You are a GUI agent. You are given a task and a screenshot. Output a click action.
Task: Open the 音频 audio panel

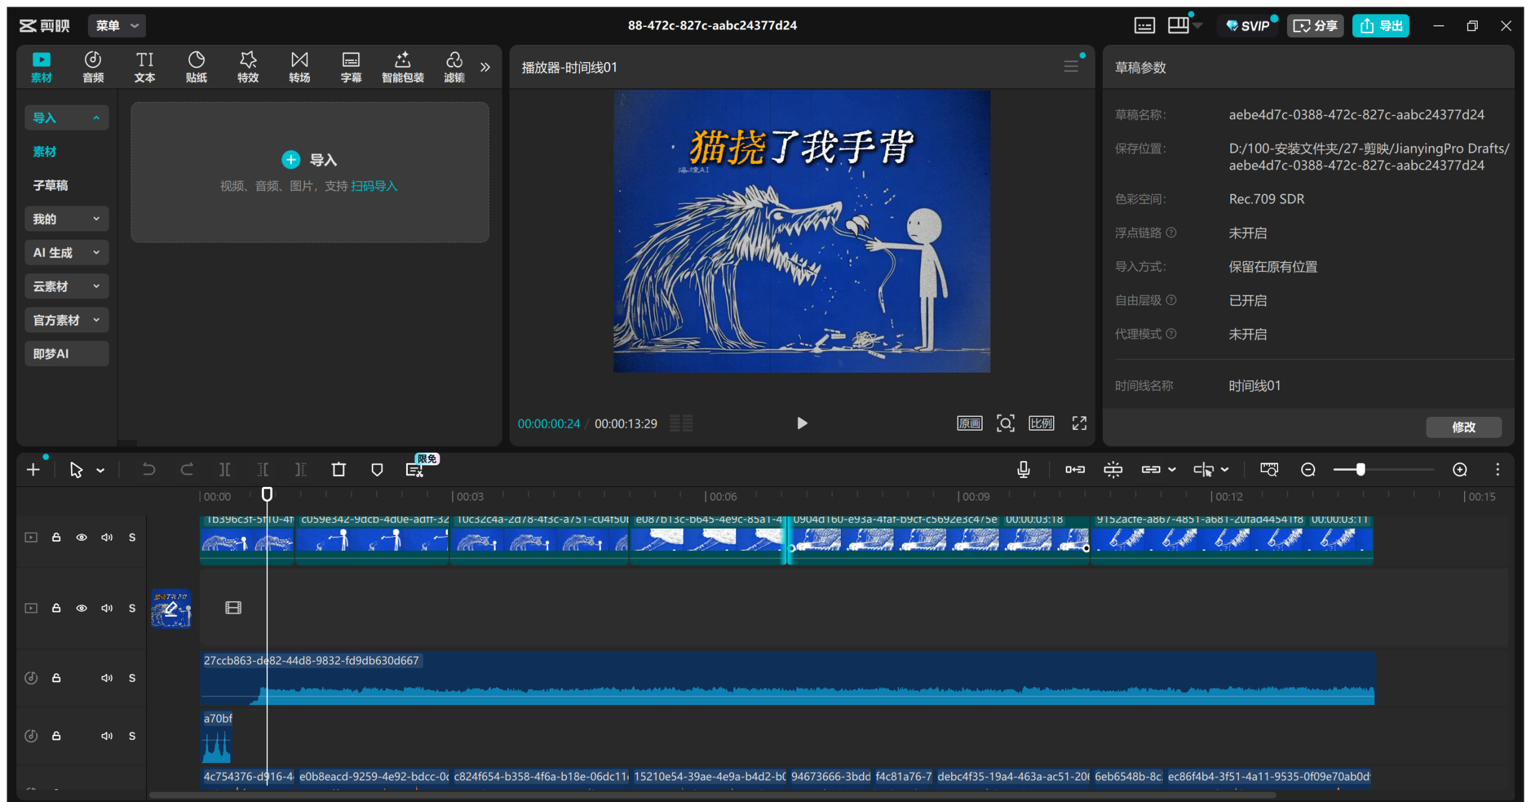93,66
